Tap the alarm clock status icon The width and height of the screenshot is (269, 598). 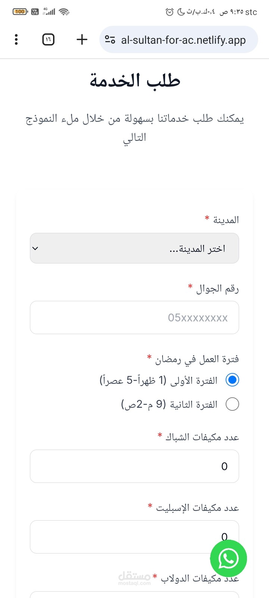[170, 12]
